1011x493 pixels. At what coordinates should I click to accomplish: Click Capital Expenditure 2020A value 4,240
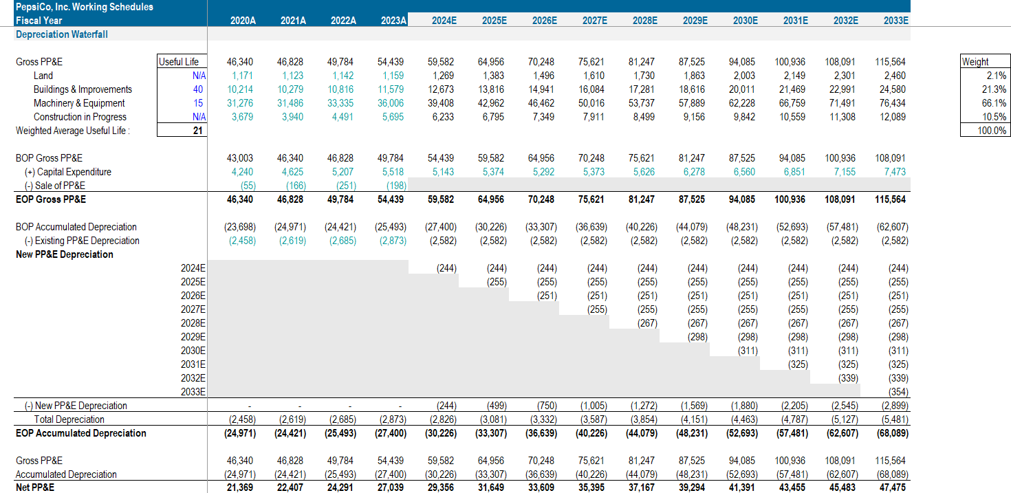click(244, 172)
